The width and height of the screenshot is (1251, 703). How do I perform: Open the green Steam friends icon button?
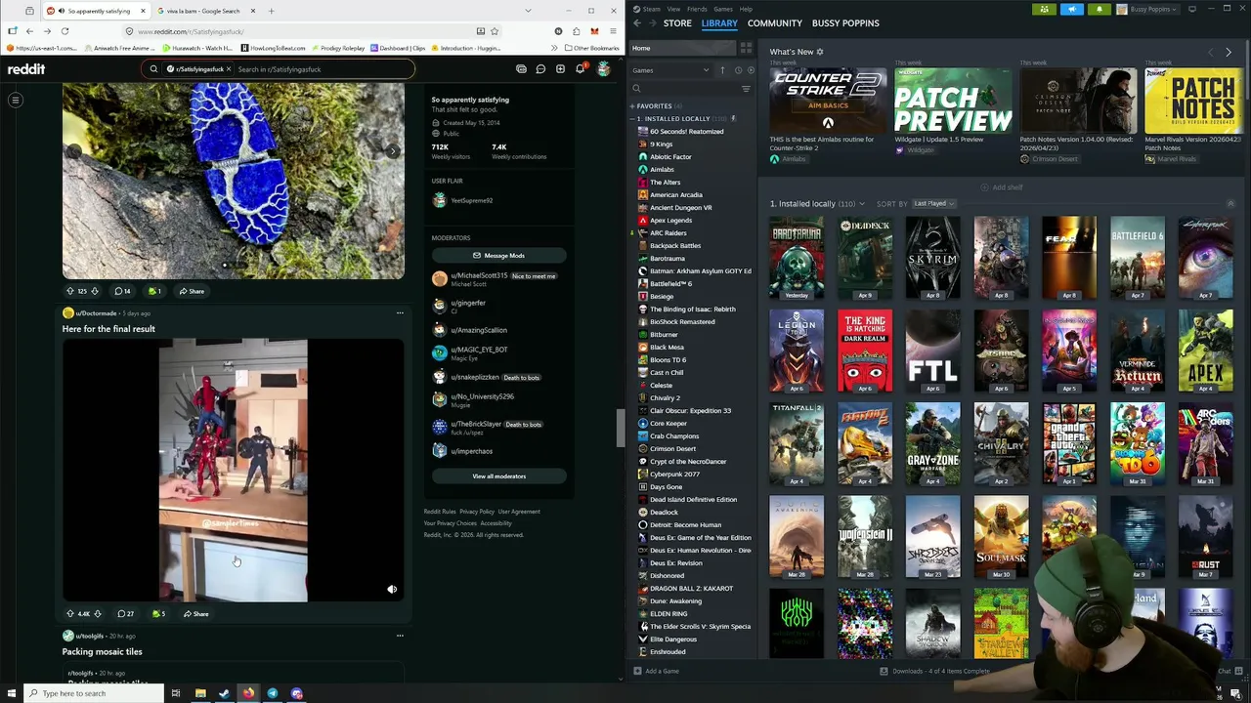click(1044, 9)
